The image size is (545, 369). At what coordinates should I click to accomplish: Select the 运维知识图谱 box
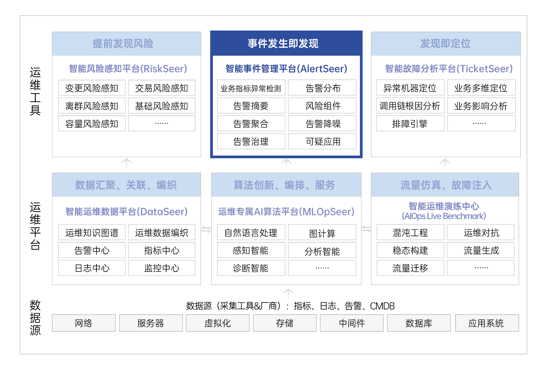coord(92,233)
